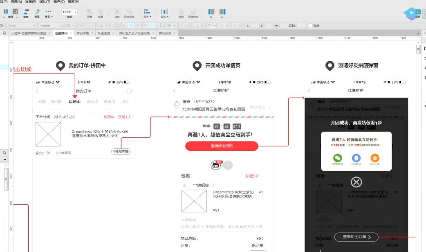Click QQ friends share icon in popup

pos(356,158)
